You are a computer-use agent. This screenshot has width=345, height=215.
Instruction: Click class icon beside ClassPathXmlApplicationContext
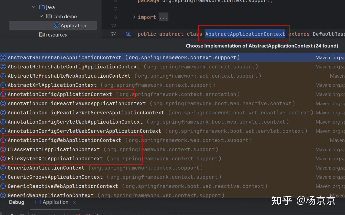tap(3, 149)
